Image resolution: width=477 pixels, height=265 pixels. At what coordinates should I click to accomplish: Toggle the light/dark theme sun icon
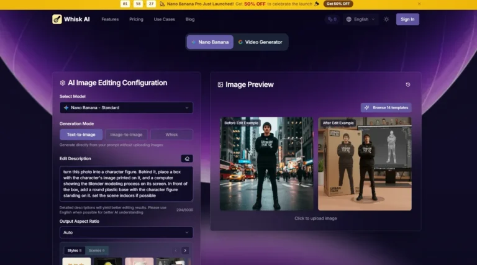pyautogui.click(x=386, y=19)
